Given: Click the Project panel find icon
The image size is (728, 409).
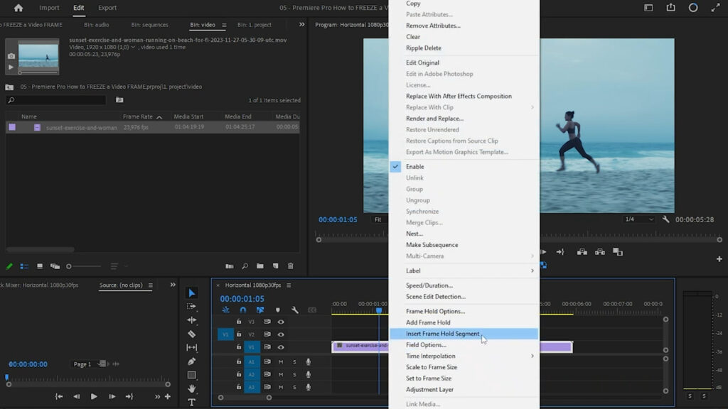Looking at the screenshot, I should pyautogui.click(x=245, y=266).
